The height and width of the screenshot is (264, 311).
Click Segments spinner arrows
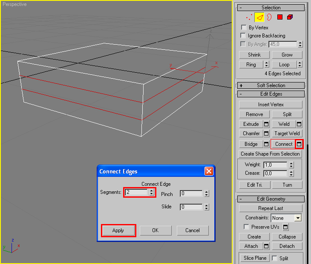(152, 192)
